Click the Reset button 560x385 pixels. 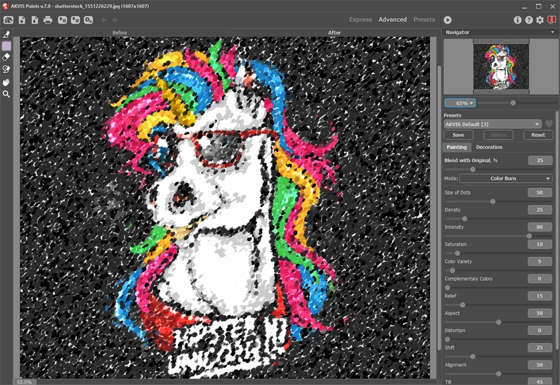pyautogui.click(x=538, y=135)
